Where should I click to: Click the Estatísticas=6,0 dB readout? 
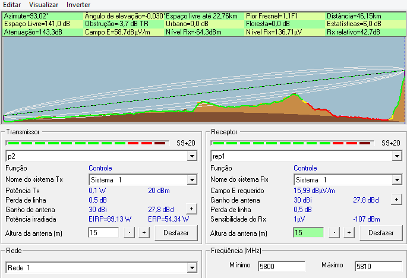tap(354, 24)
